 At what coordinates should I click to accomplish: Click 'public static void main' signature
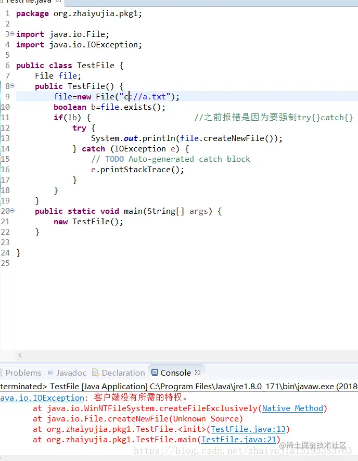pyautogui.click(x=89, y=211)
